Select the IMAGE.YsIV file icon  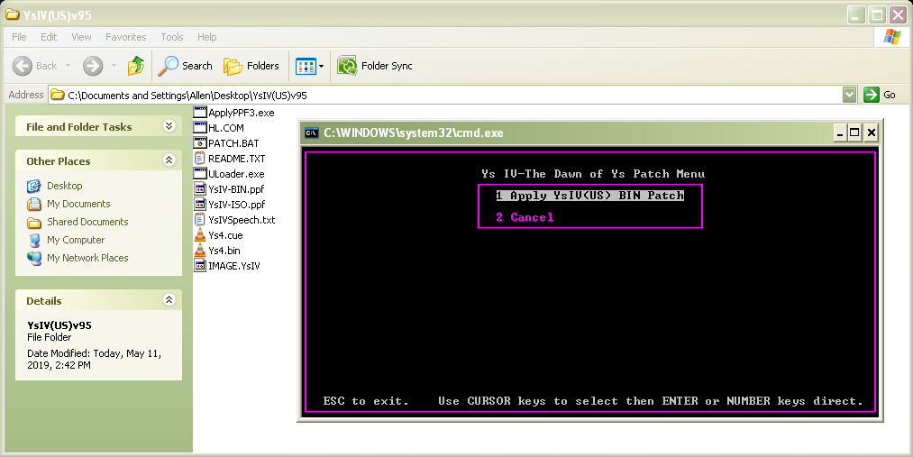(200, 266)
